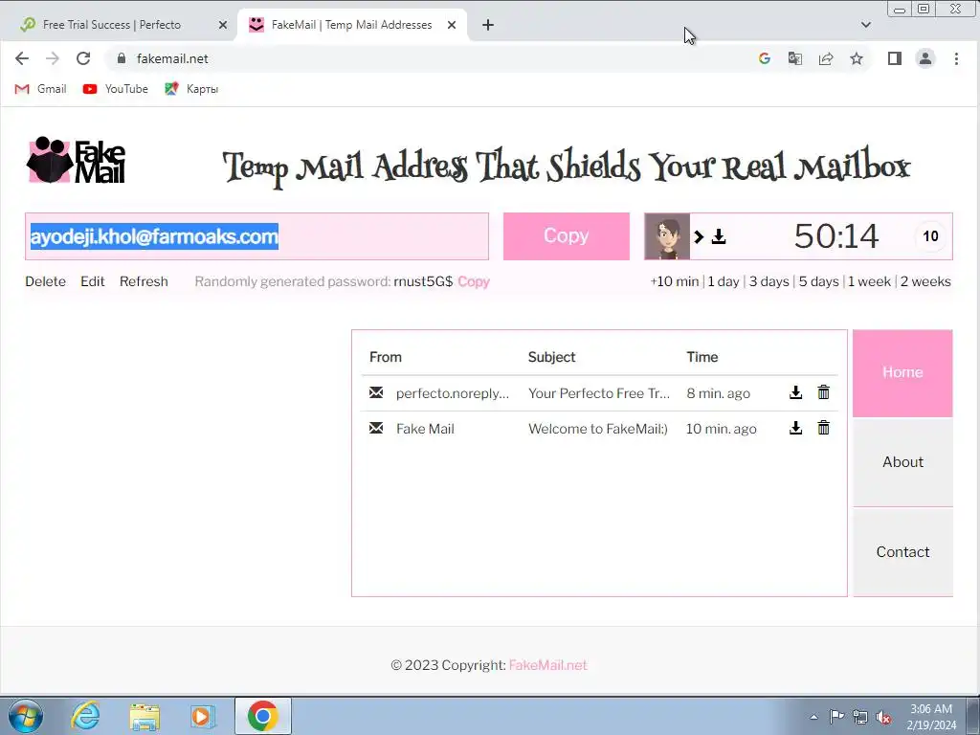Open Chrome three-dot menu
The width and height of the screenshot is (980, 735).
[x=956, y=58]
